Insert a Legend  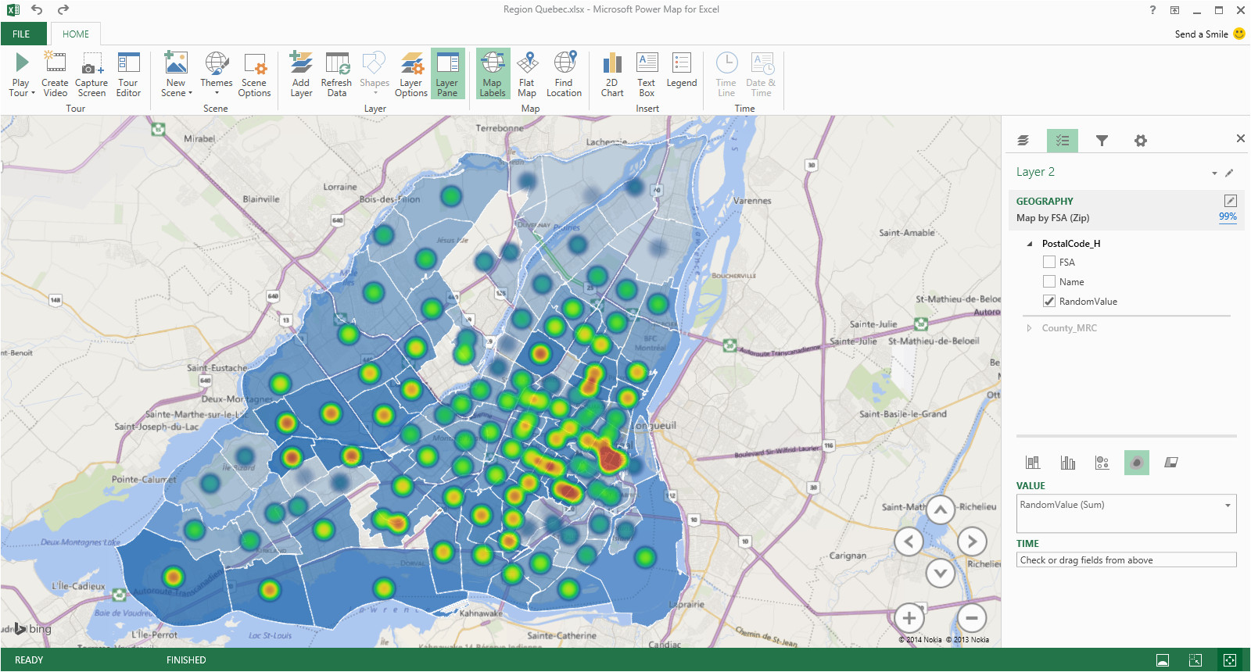coord(682,71)
